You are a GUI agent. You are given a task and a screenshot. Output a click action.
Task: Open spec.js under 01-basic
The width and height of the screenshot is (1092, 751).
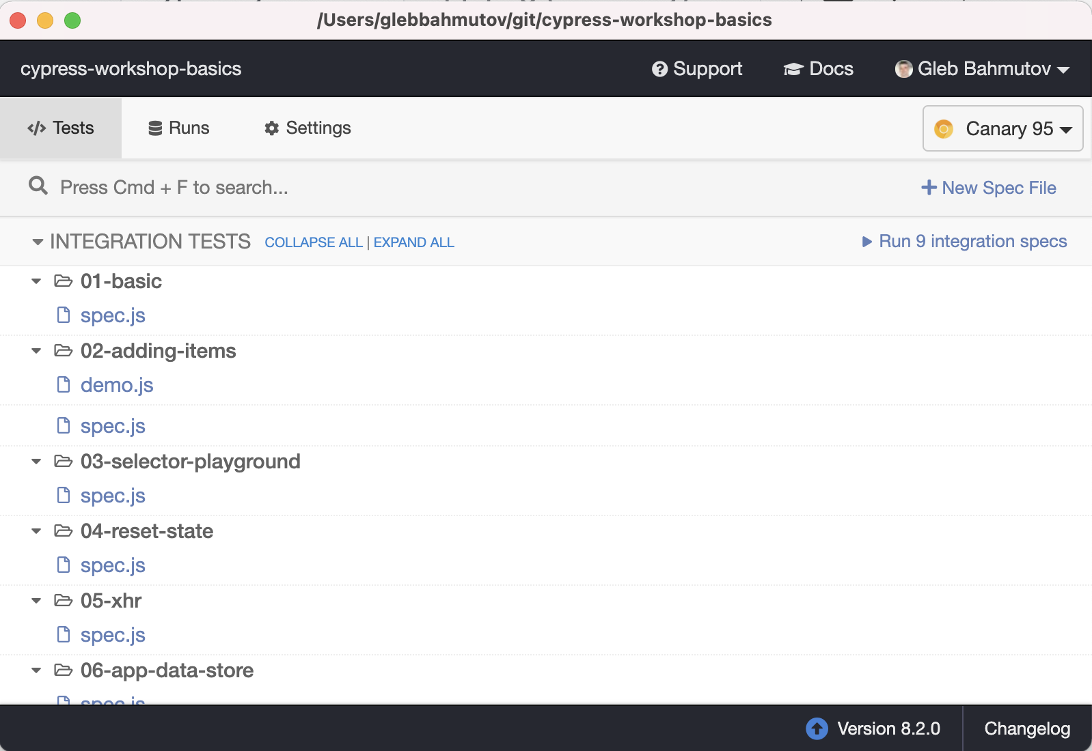[113, 315]
